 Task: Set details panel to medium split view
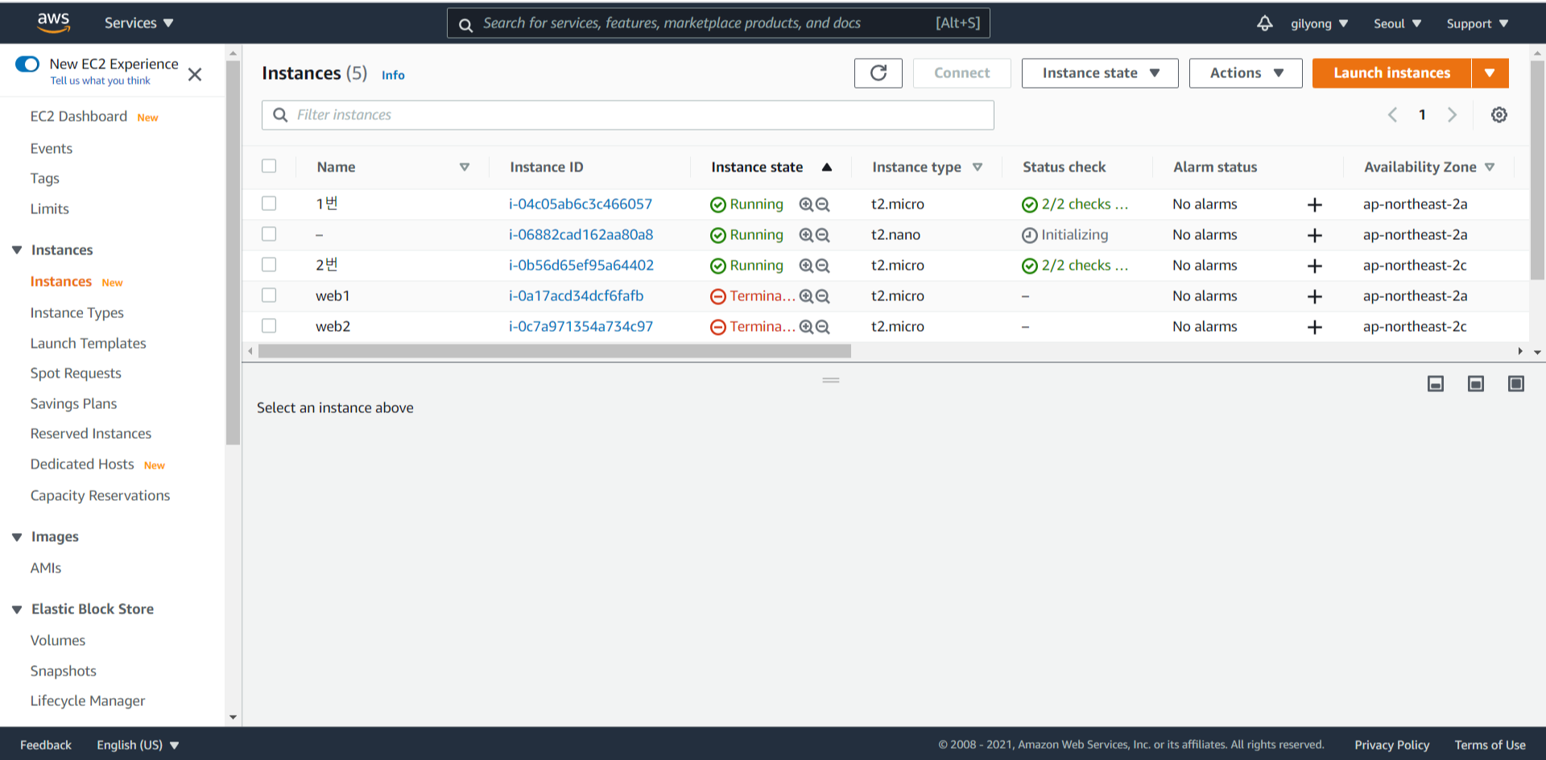1476,384
